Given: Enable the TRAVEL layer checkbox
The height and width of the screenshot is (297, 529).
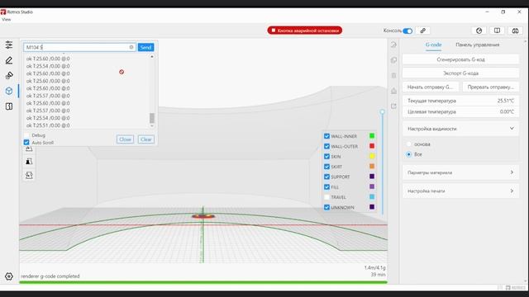Looking at the screenshot, I should (x=326, y=197).
